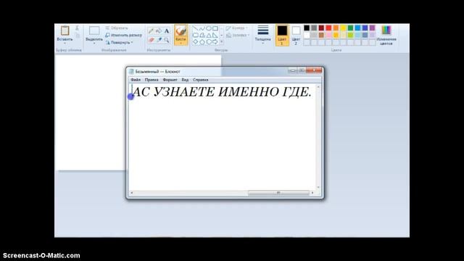Click the word УЗНАЕТЕ in Notepad text

coord(184,92)
